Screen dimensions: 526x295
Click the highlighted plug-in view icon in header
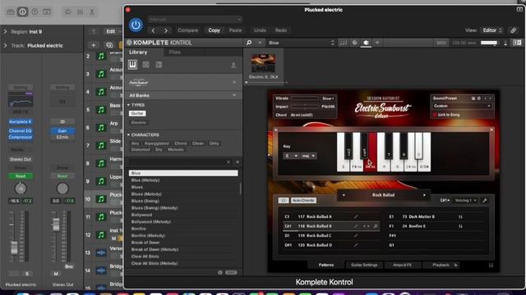click(x=366, y=43)
